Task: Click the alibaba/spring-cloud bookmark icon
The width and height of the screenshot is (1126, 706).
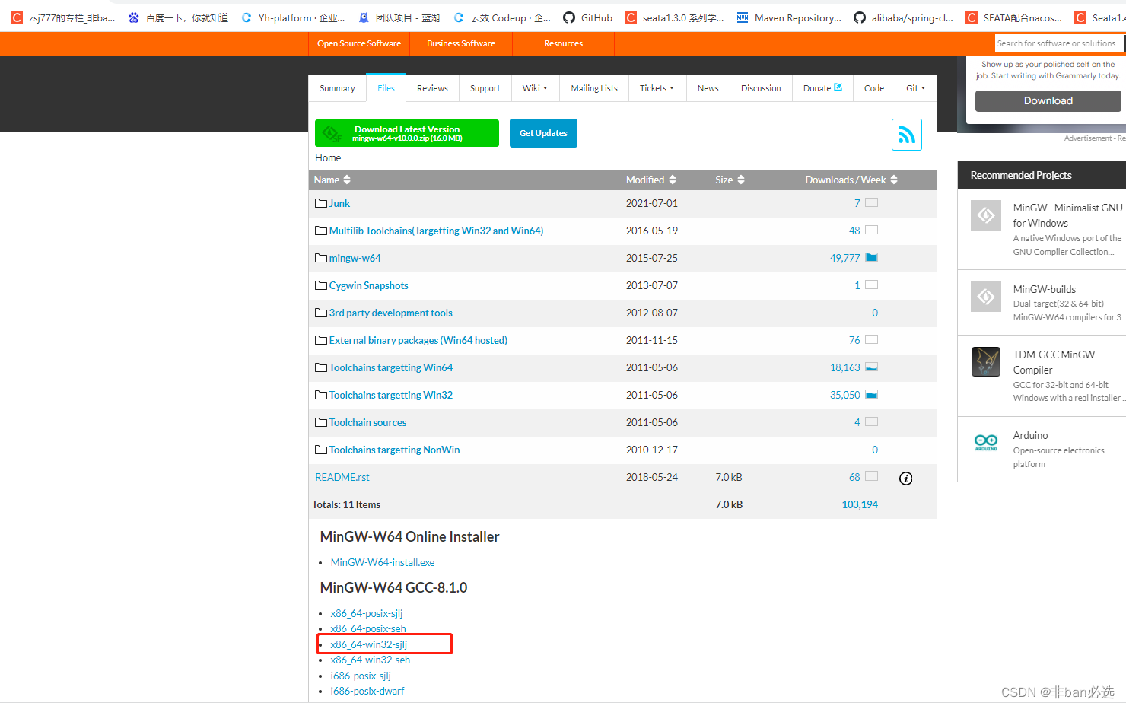Action: pyautogui.click(x=860, y=17)
